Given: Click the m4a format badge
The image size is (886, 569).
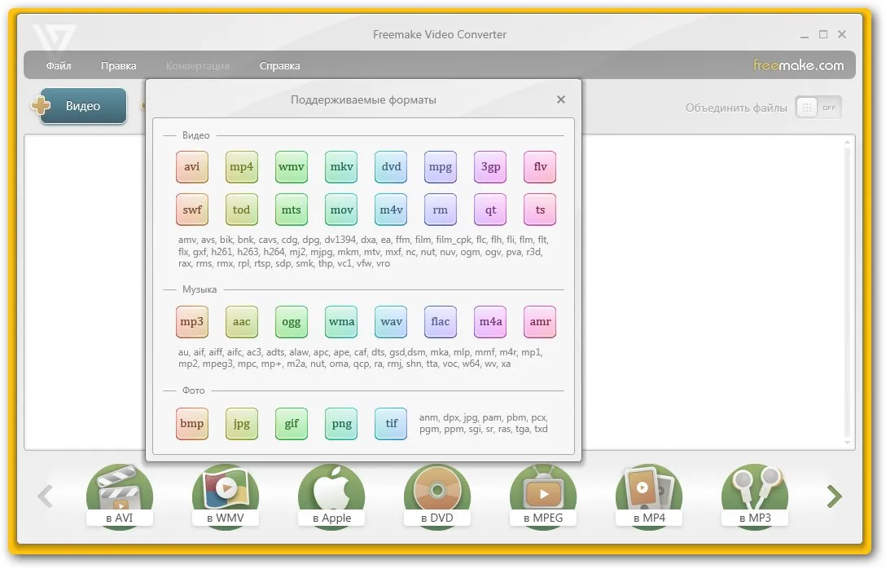Looking at the screenshot, I should point(490,322).
